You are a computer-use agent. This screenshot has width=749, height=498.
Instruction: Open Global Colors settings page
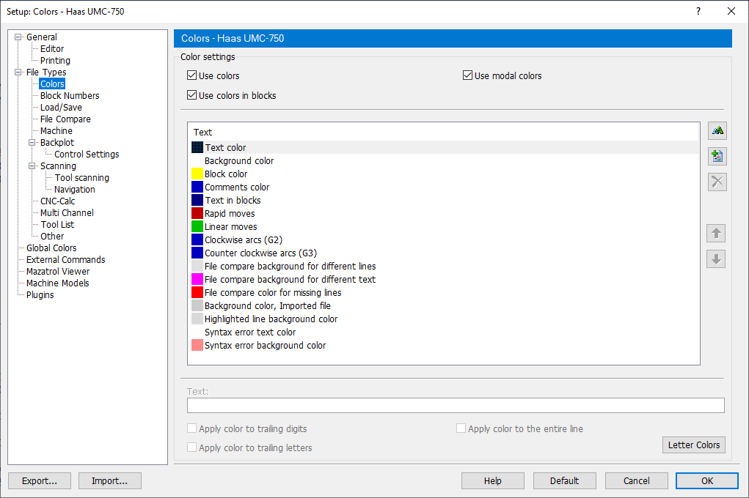coord(51,248)
